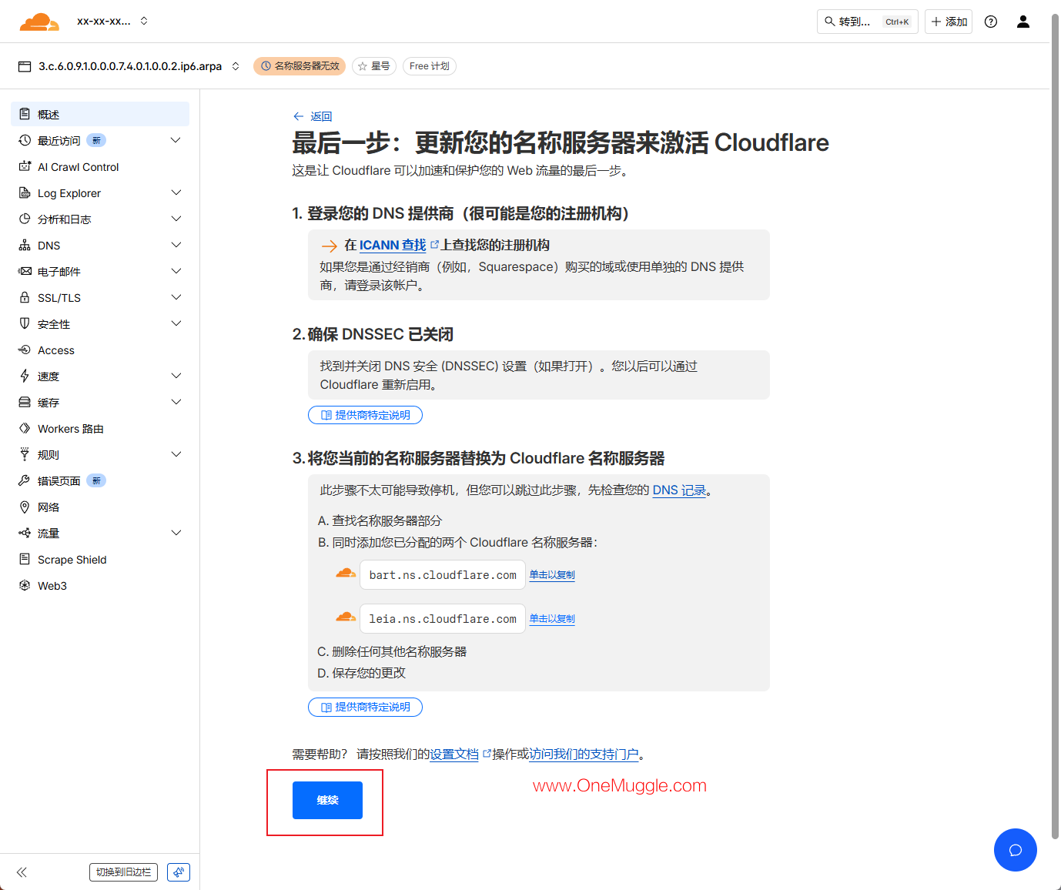
Task: Open the Web3 menu item
Action: pyautogui.click(x=100, y=585)
